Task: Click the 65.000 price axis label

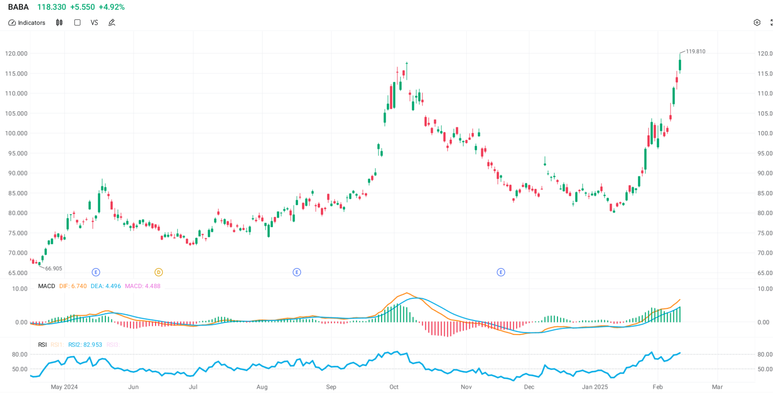Action: (x=18, y=273)
